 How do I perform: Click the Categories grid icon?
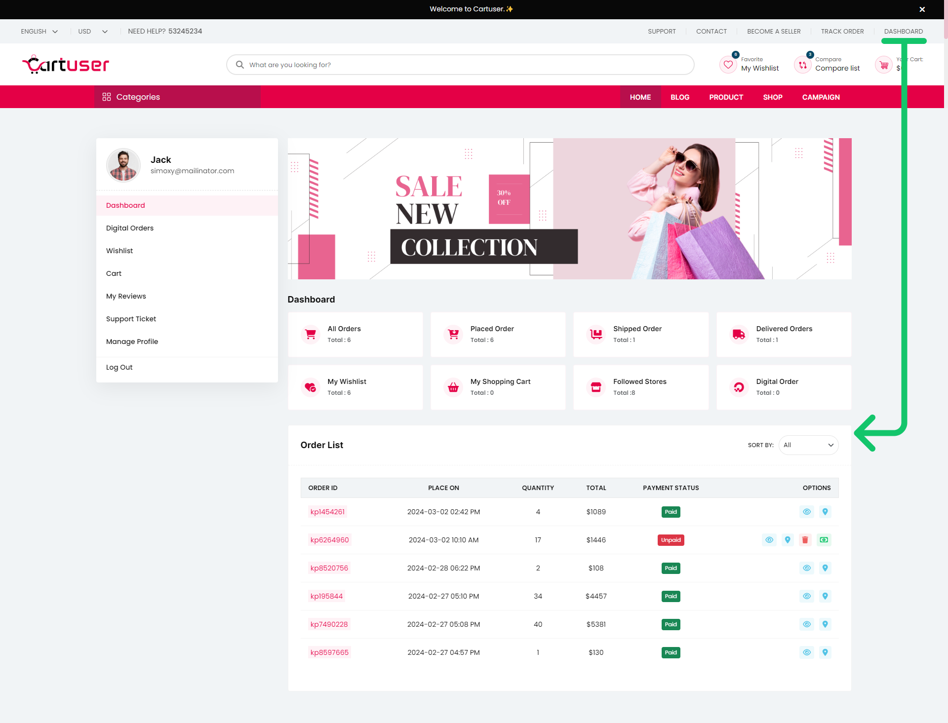[x=107, y=97]
